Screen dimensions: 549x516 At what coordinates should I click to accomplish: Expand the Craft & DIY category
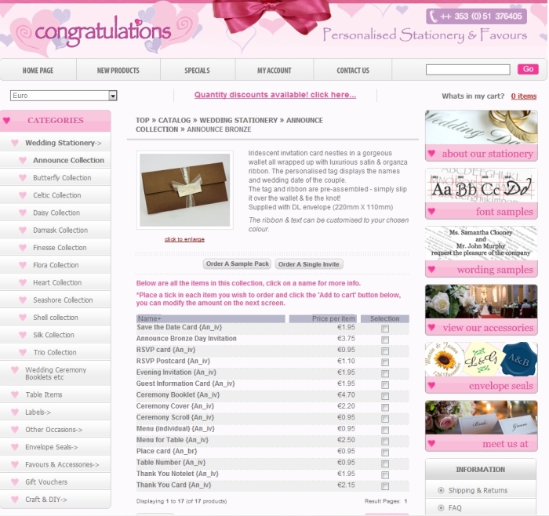[45, 500]
